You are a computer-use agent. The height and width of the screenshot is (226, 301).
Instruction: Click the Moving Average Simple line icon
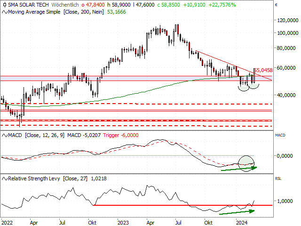click(x=5, y=12)
